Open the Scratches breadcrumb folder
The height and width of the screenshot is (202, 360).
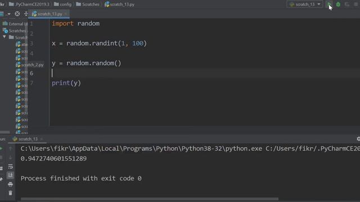88,4
